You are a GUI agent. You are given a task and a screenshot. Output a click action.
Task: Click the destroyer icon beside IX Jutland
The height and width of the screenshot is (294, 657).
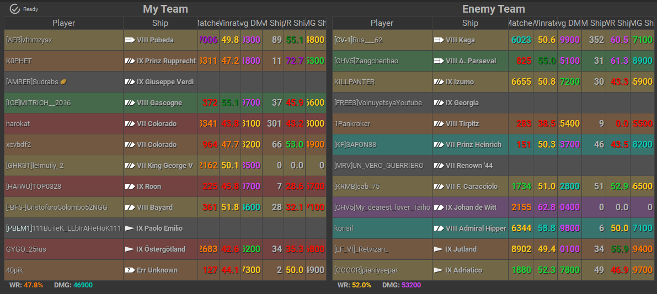coord(439,249)
